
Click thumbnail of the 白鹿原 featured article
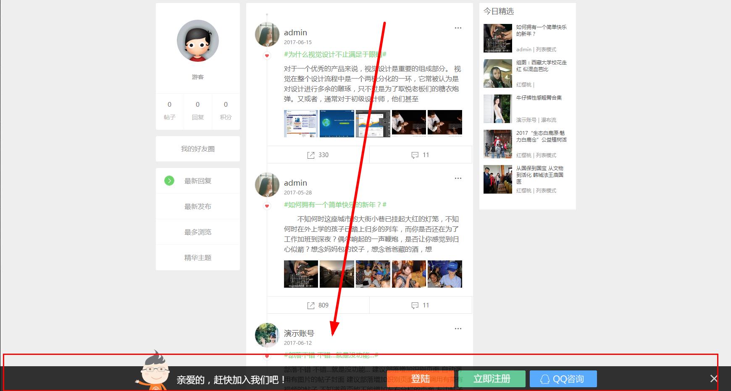(498, 144)
